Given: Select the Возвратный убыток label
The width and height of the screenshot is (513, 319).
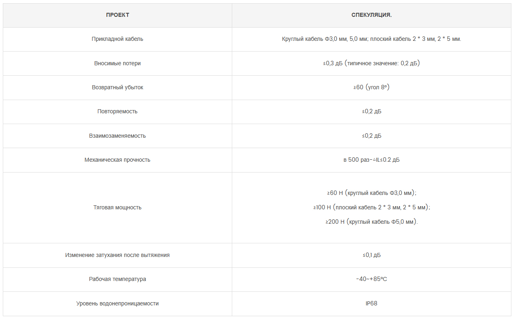Looking at the screenshot, I should pos(118,87).
